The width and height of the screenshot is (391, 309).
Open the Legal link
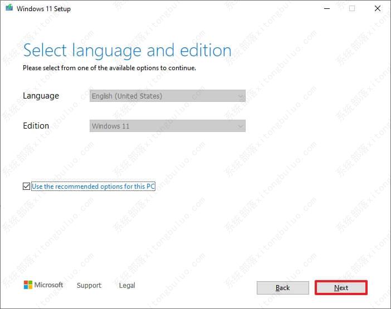[x=127, y=286]
